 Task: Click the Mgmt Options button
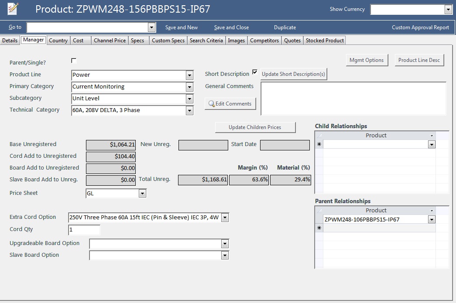tap(367, 60)
